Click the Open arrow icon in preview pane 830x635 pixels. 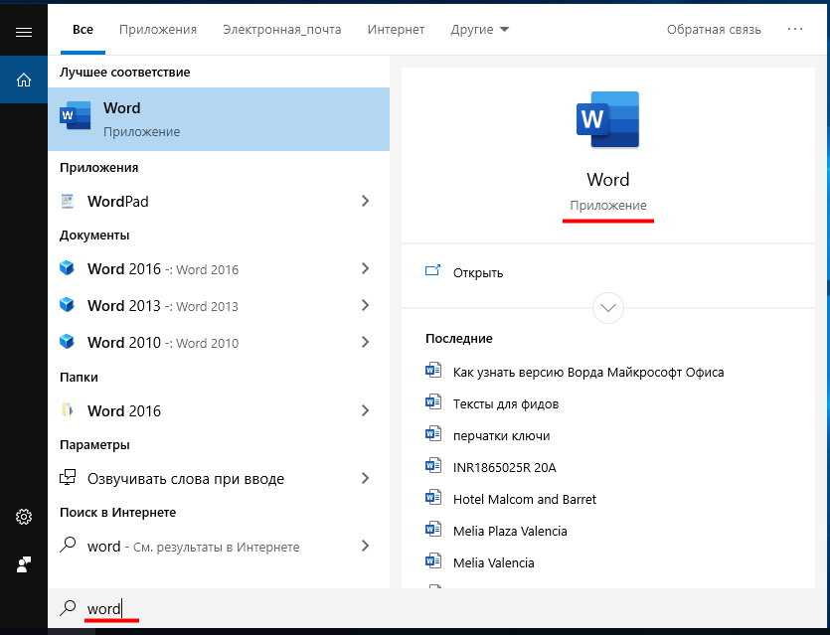(x=433, y=271)
